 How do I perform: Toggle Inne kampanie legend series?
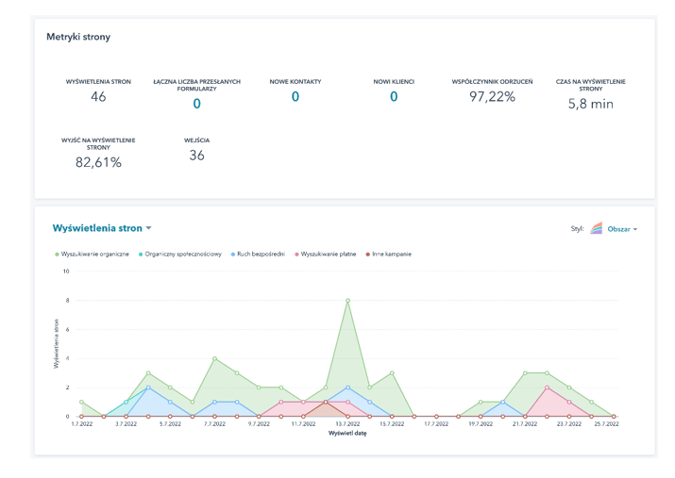(388, 254)
